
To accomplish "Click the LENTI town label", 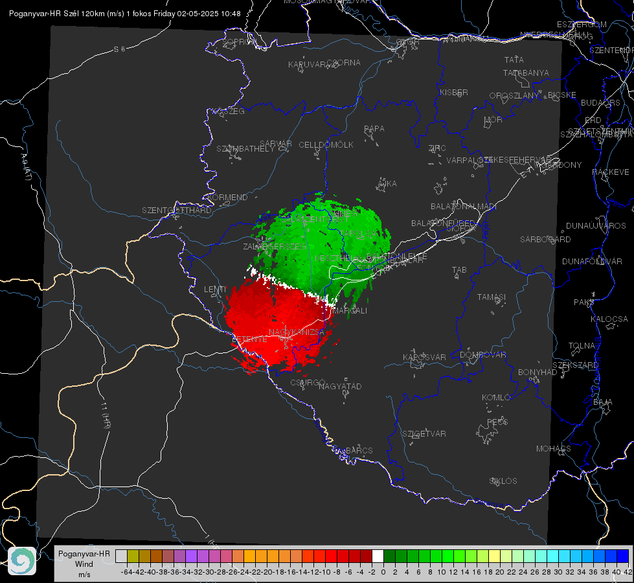I will (x=215, y=290).
